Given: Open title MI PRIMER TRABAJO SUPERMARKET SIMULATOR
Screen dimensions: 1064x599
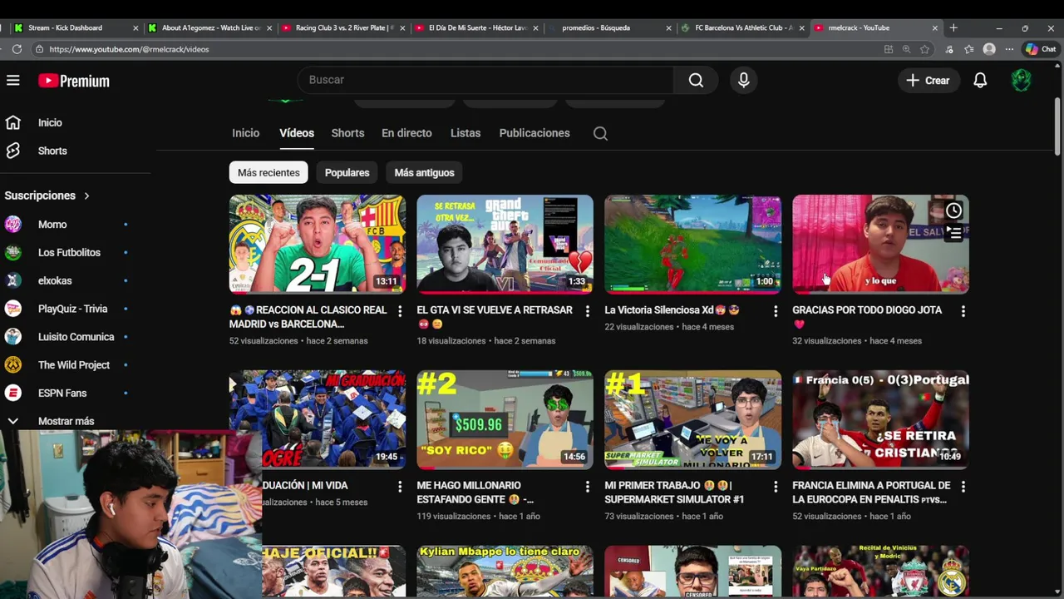Looking at the screenshot, I should pos(674,493).
